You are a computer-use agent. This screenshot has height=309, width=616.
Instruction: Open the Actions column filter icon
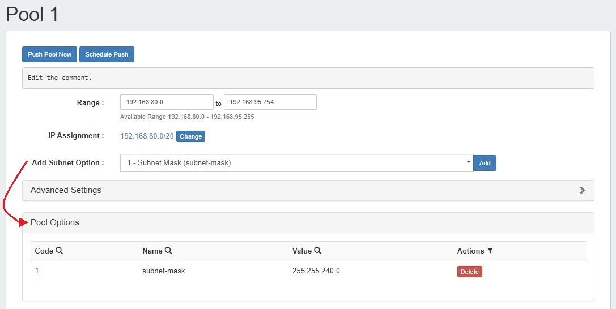coord(490,251)
